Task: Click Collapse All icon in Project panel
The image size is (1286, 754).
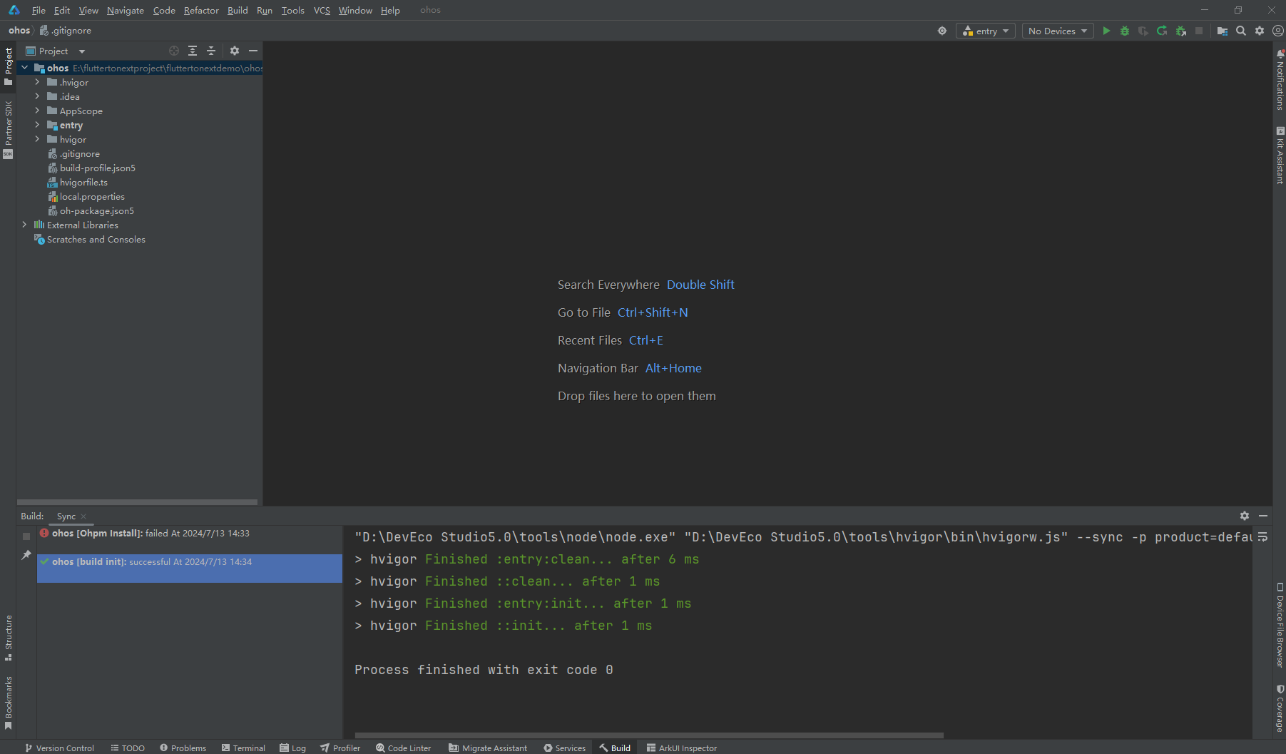Action: (x=211, y=51)
